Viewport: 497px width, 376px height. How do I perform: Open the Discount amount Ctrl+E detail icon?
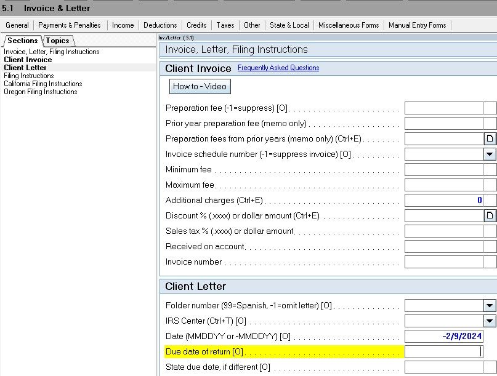point(490,215)
